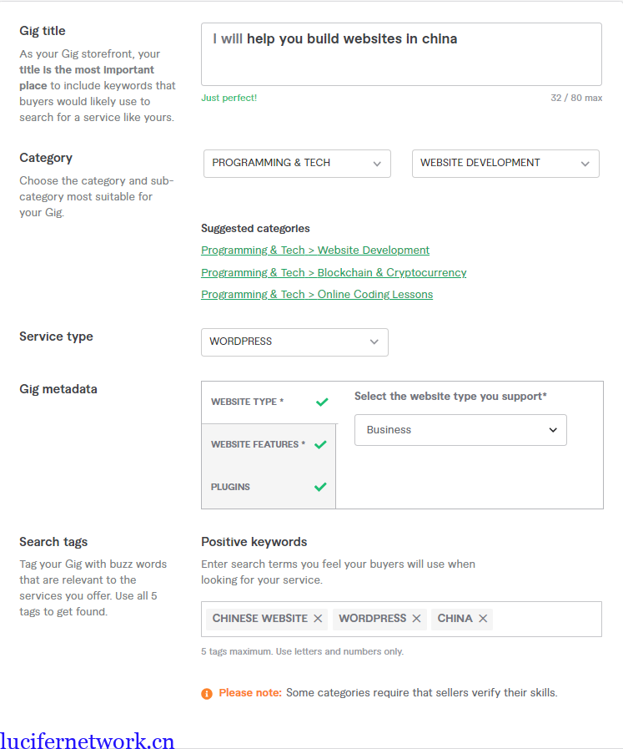Click the empty area of the search tags field

click(546, 619)
